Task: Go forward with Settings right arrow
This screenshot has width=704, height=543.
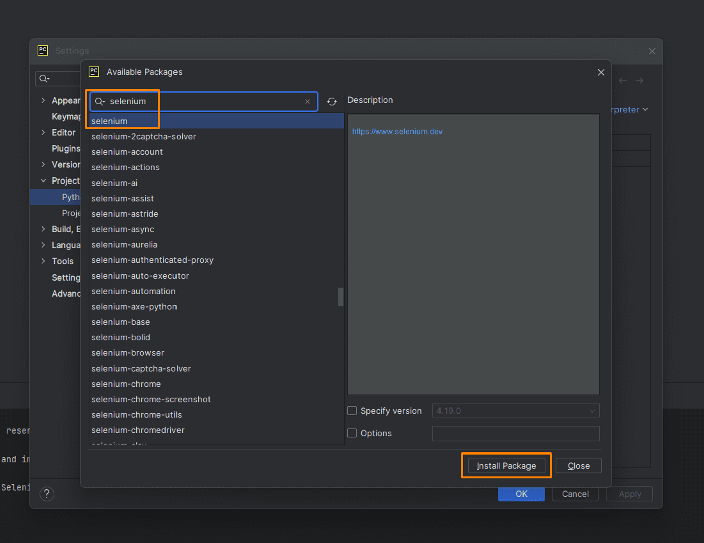Action: point(639,81)
